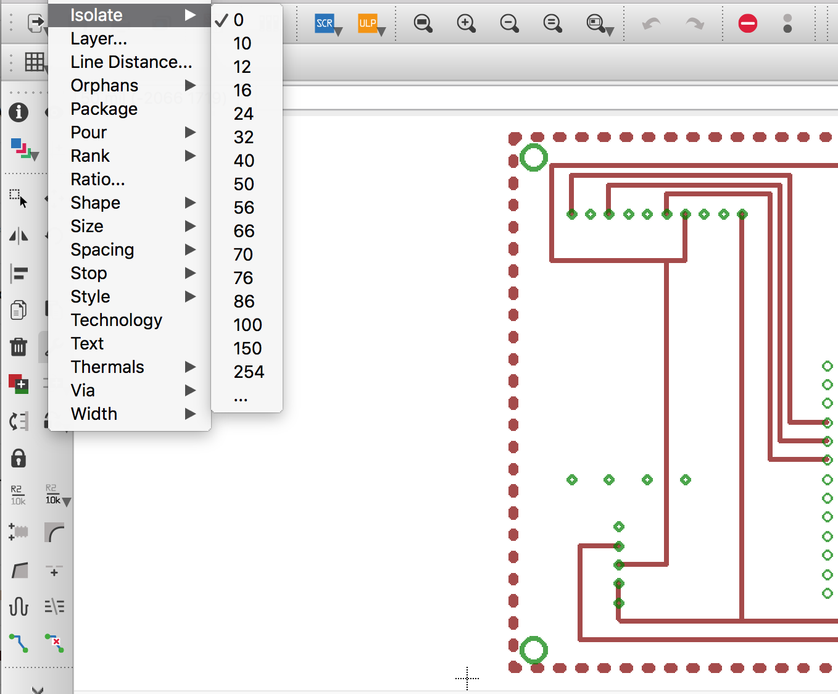
Task: Click the ULP user language program icon
Action: pos(368,23)
